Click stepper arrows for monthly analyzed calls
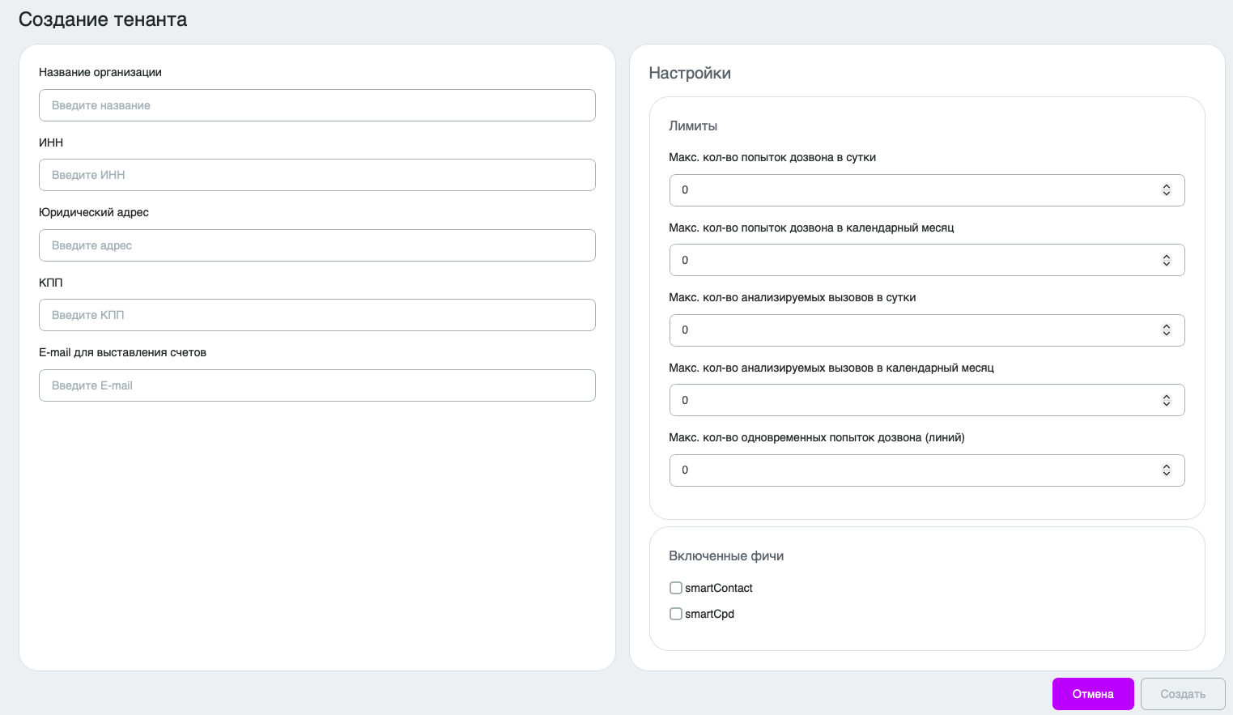 1167,400
